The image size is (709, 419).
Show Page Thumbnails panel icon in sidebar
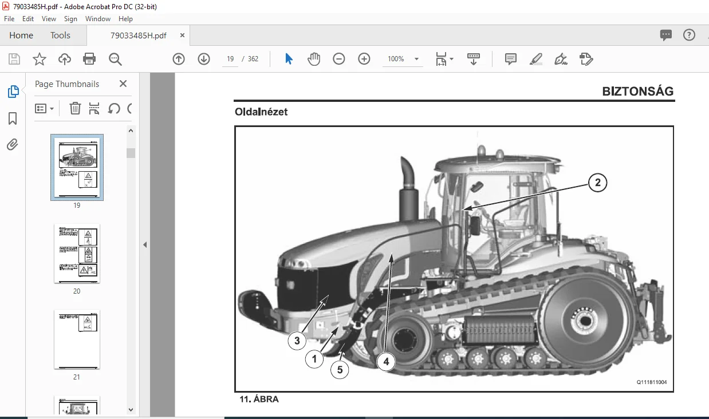(13, 92)
